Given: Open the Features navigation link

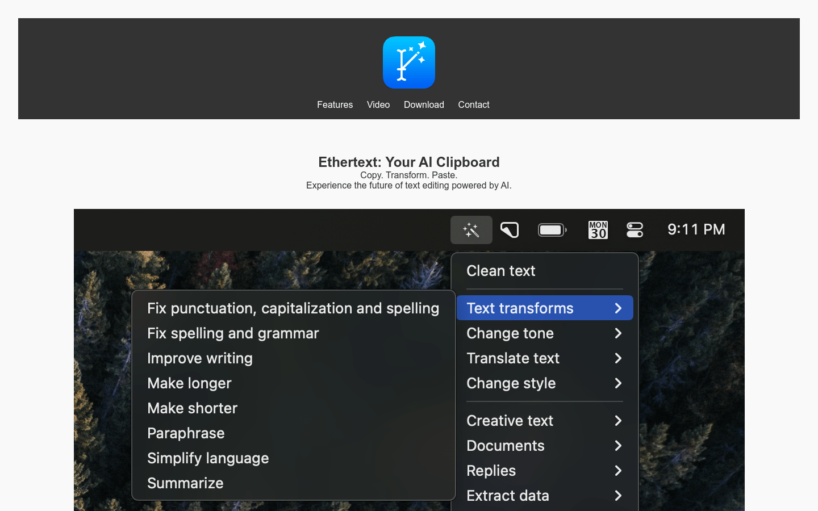Looking at the screenshot, I should (x=335, y=104).
